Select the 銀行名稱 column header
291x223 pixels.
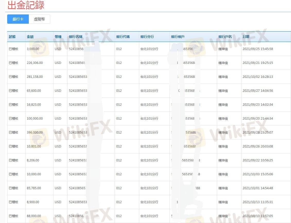[76, 37]
